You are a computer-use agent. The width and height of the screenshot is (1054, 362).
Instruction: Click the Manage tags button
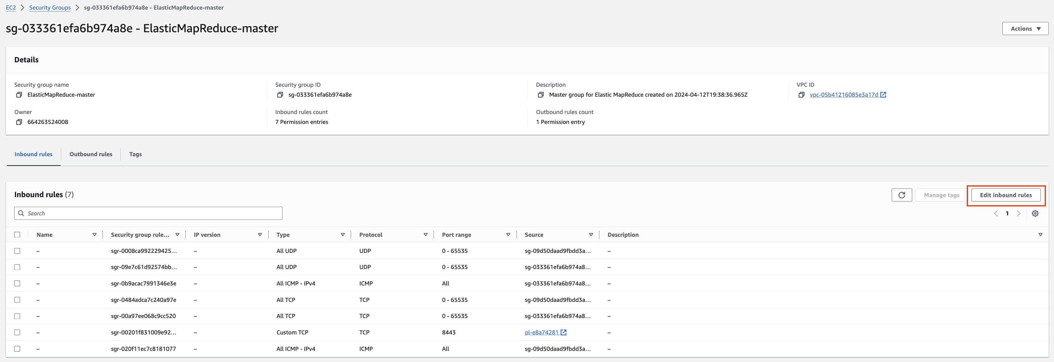click(x=941, y=195)
